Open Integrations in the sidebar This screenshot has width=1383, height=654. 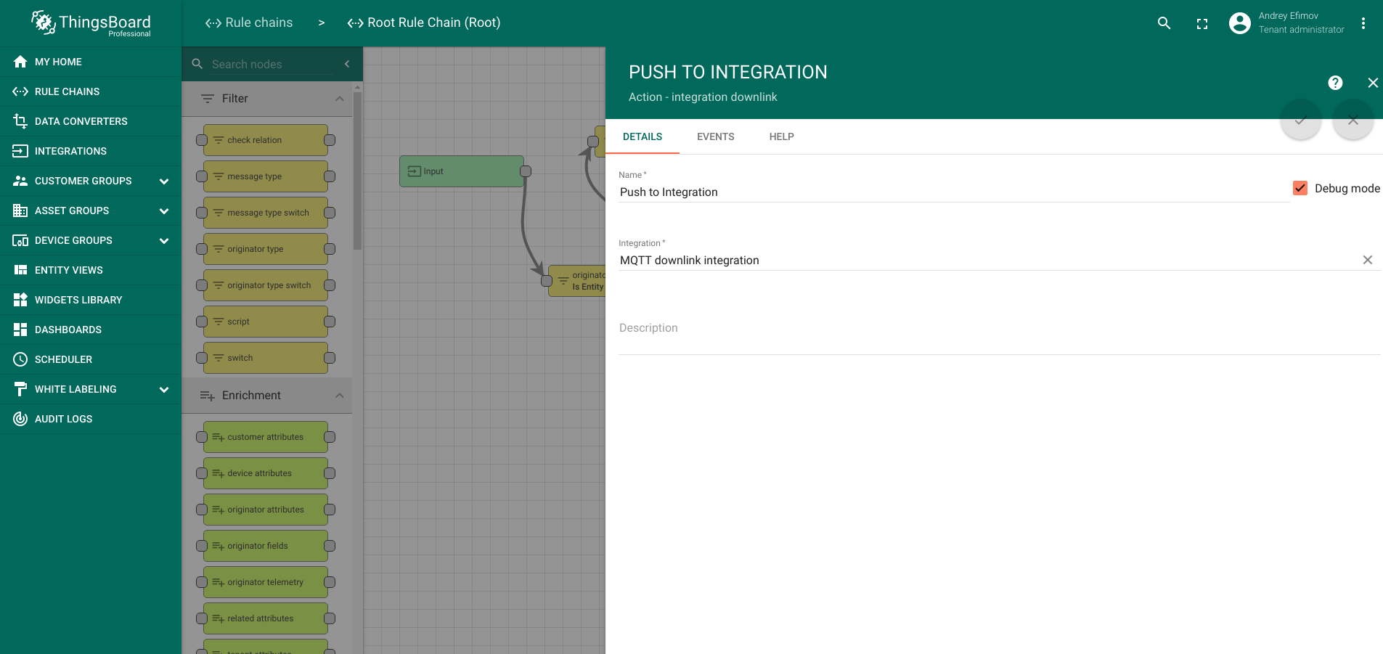tap(70, 151)
